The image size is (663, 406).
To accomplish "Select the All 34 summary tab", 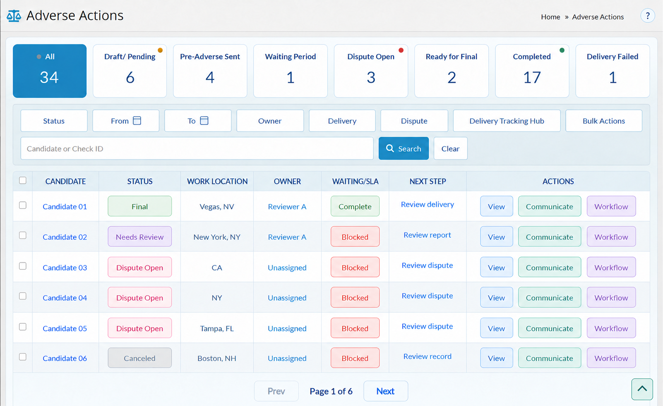I will tap(50, 71).
